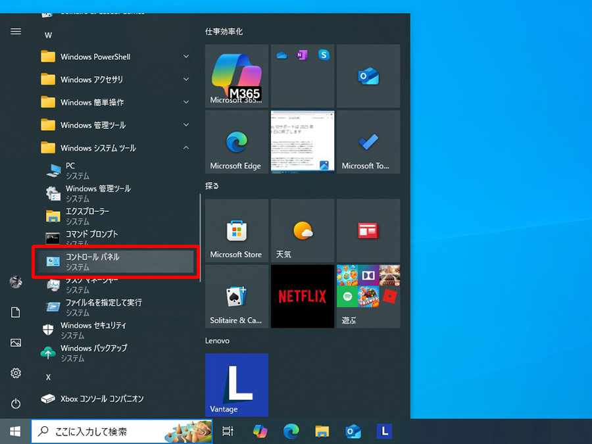This screenshot has height=444, width=592.
Task: Open the Solitaire & Casual Games tile
Action: [x=237, y=297]
